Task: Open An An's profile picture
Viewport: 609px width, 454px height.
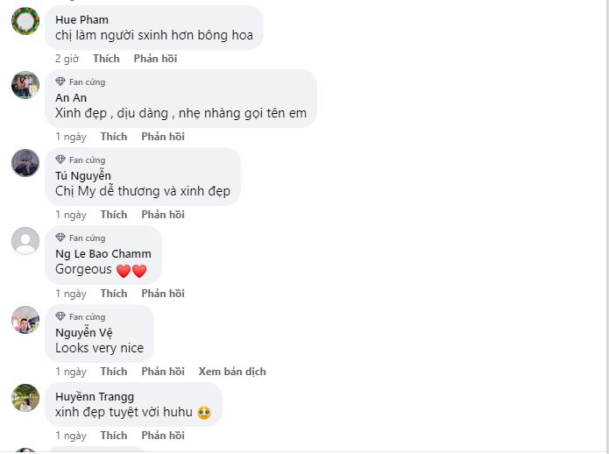Action: [25, 85]
